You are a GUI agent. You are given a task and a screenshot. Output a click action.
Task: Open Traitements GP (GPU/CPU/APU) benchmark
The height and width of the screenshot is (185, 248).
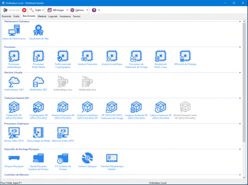14,110
